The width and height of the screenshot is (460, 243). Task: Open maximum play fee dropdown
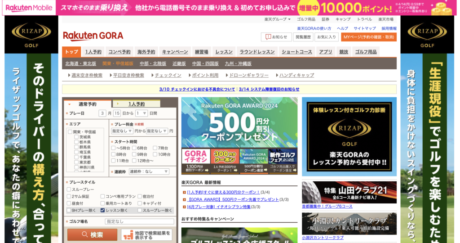[x=157, y=131]
